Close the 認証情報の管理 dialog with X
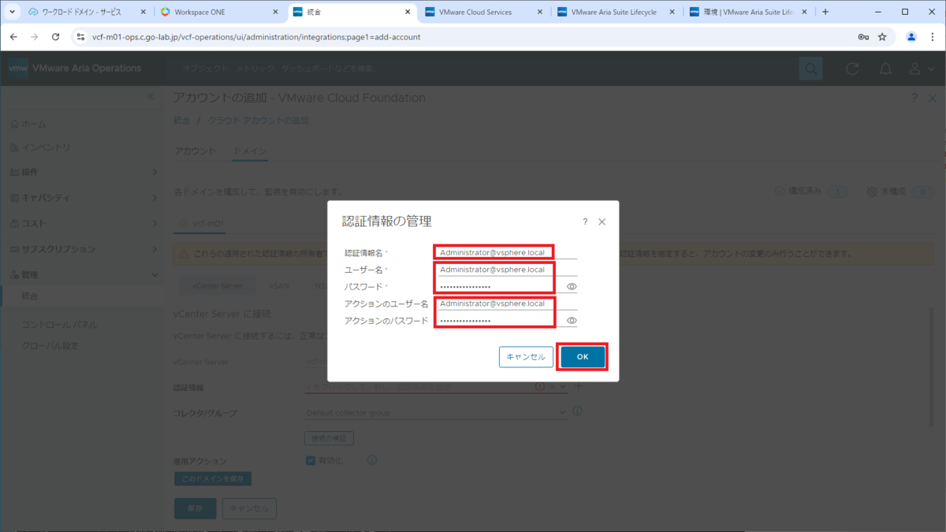946x532 pixels. pos(602,222)
